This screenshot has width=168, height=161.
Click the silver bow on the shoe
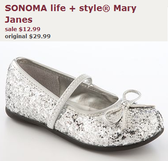[128, 108]
